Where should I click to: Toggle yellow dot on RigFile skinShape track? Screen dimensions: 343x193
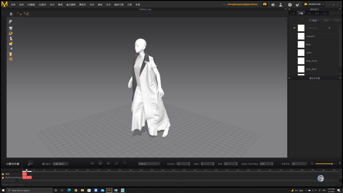(3, 178)
